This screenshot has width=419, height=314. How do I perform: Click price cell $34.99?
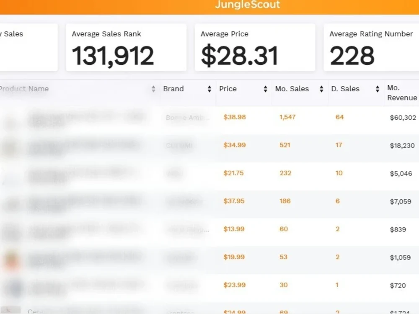tap(235, 145)
